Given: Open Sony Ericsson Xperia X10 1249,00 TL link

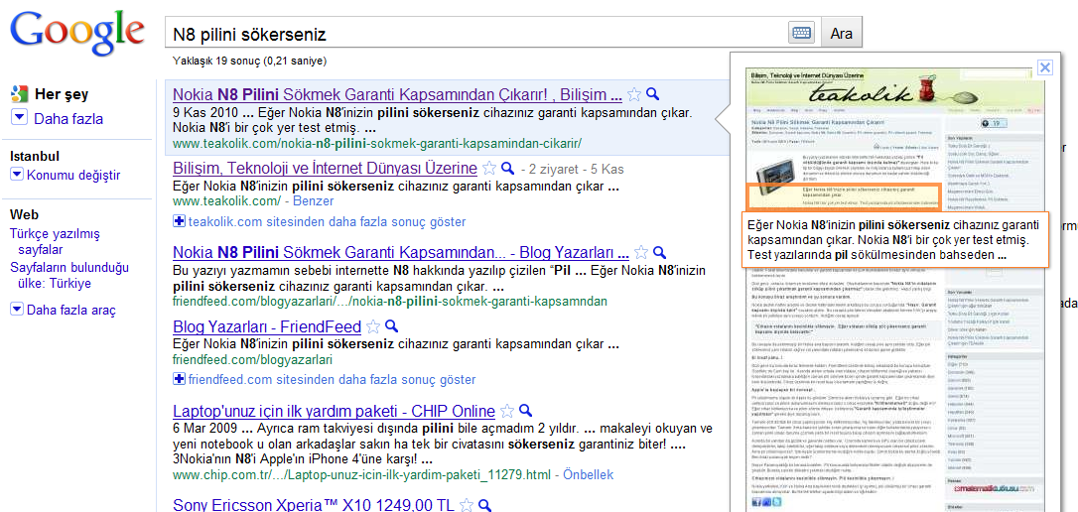Looking at the screenshot, I should tap(314, 505).
